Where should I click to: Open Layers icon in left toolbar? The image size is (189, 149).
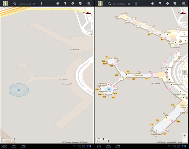point(80,3)
